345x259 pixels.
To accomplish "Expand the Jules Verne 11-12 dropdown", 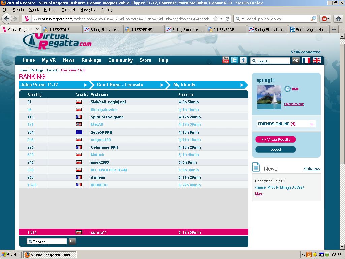I will (x=86, y=85).
